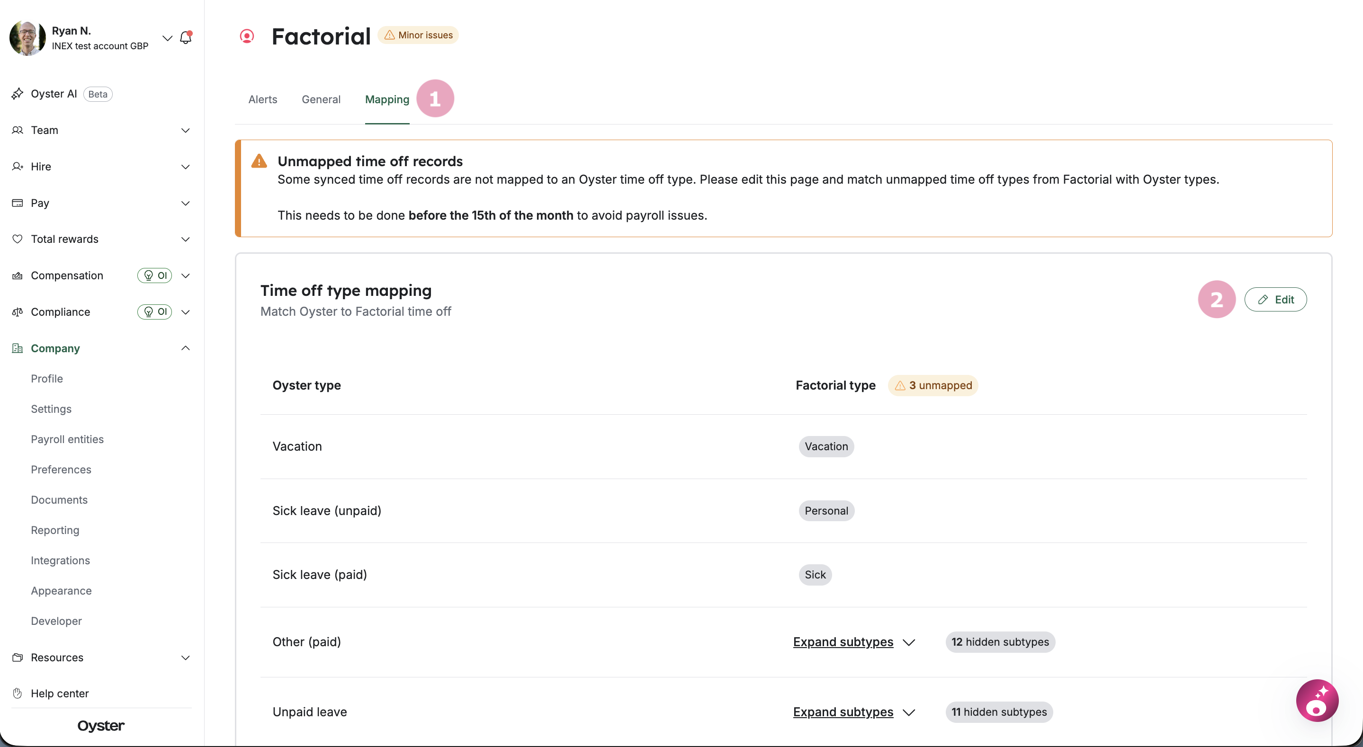Image resolution: width=1363 pixels, height=747 pixels.
Task: Open the Oyster AI menu item
Action: (54, 94)
